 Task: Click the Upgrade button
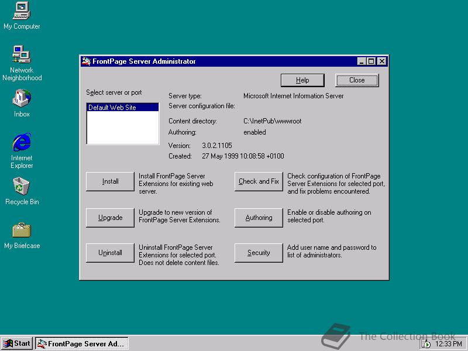click(x=110, y=218)
